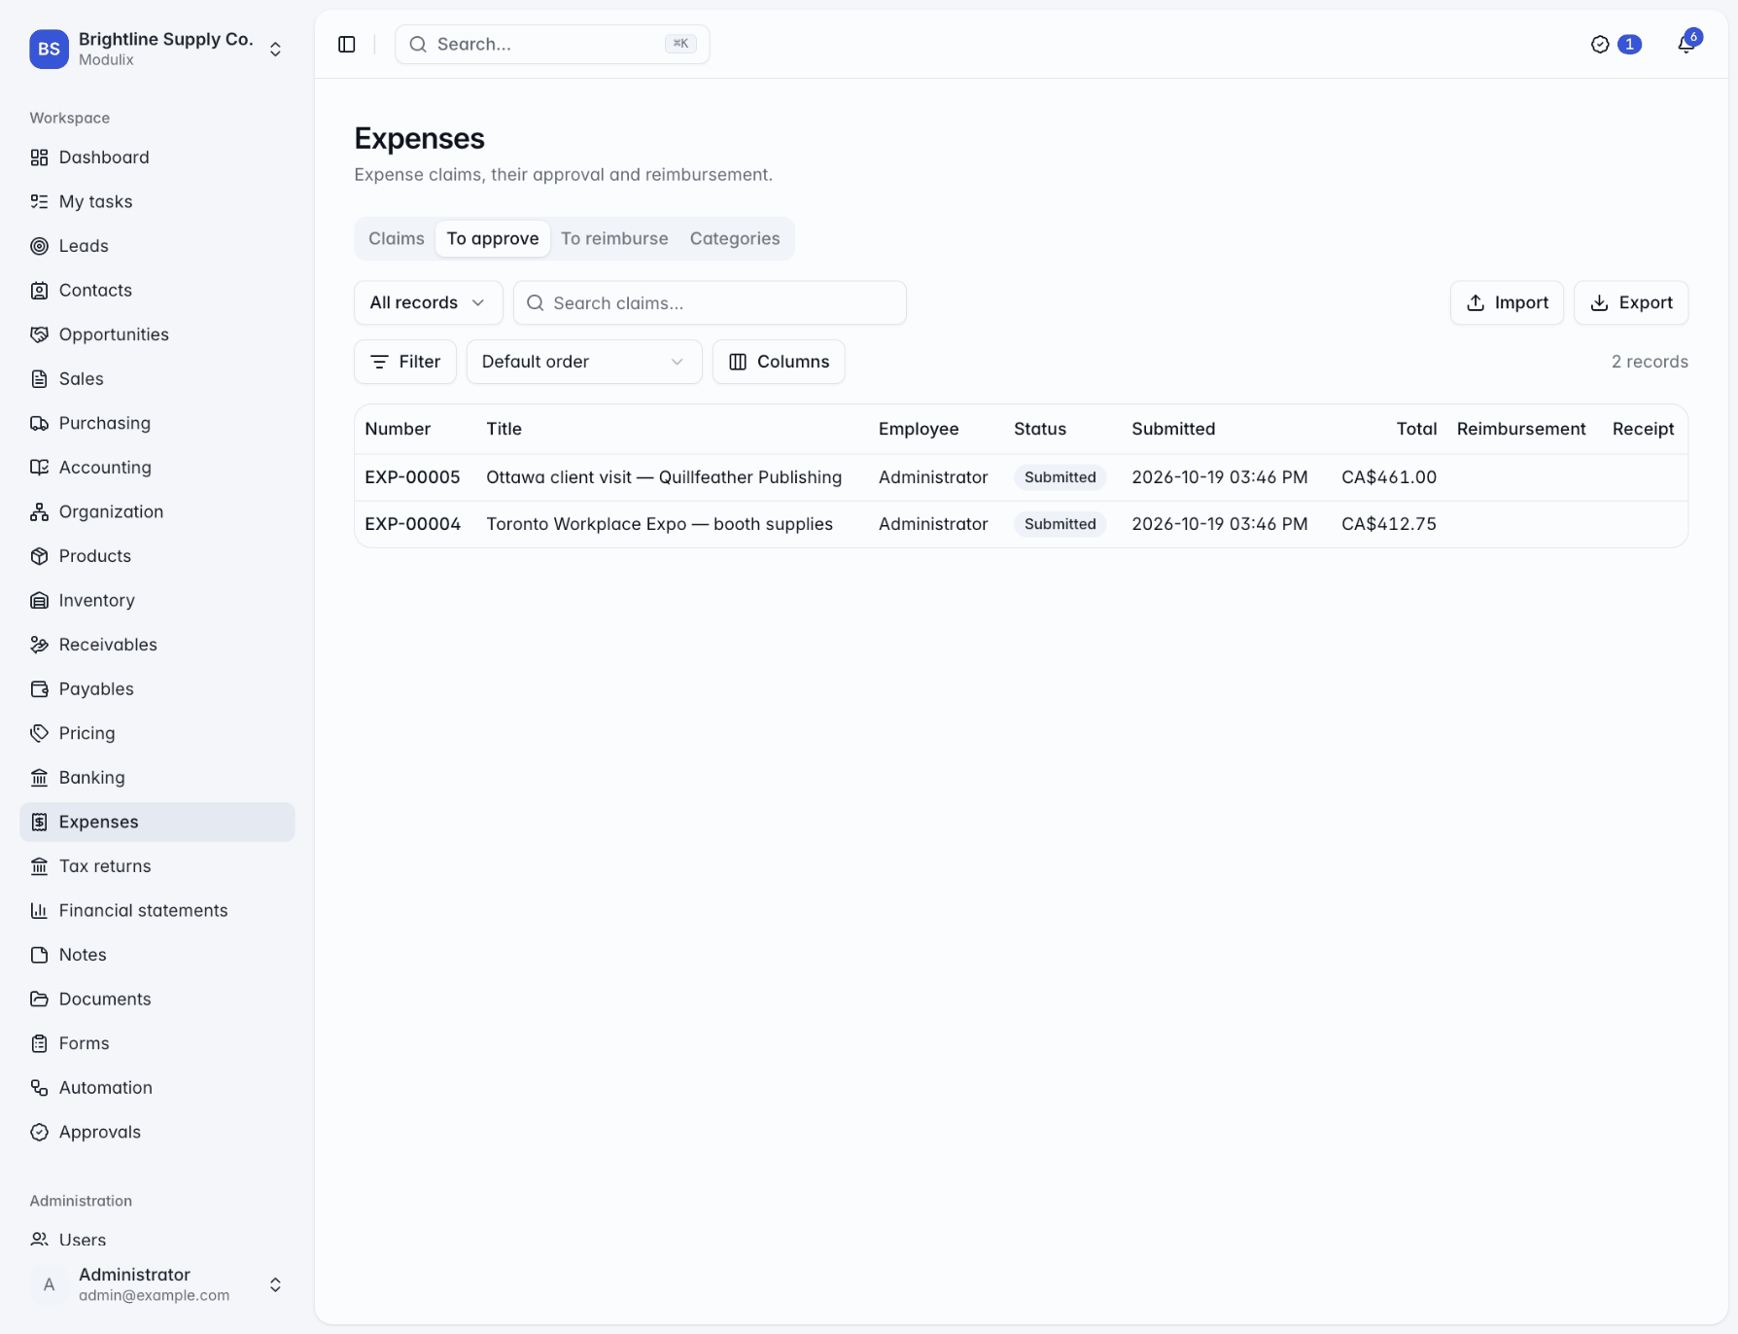Open Tax returns page
Image resolution: width=1738 pixels, height=1334 pixels.
pyautogui.click(x=156, y=865)
